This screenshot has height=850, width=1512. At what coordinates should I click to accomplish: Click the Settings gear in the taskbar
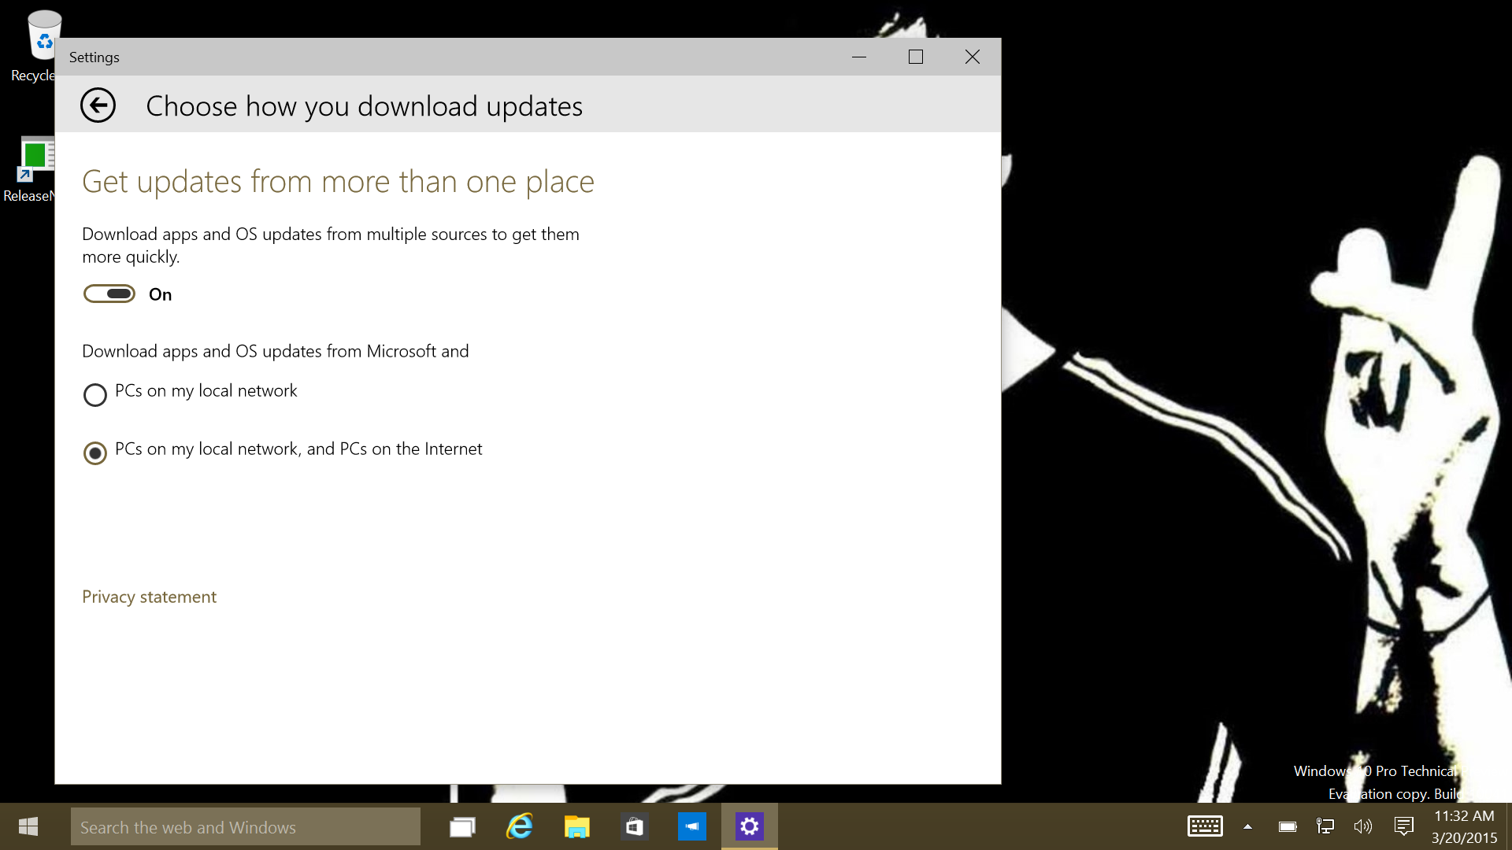(750, 826)
